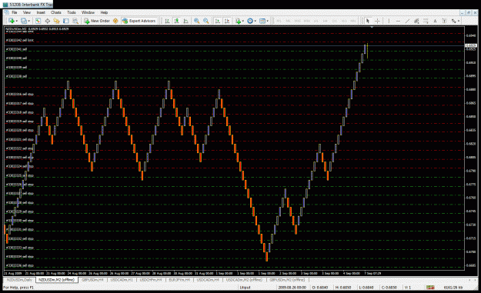Open the Insert menu

click(41, 12)
